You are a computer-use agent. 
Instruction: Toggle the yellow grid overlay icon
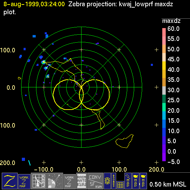tap(120, 185)
